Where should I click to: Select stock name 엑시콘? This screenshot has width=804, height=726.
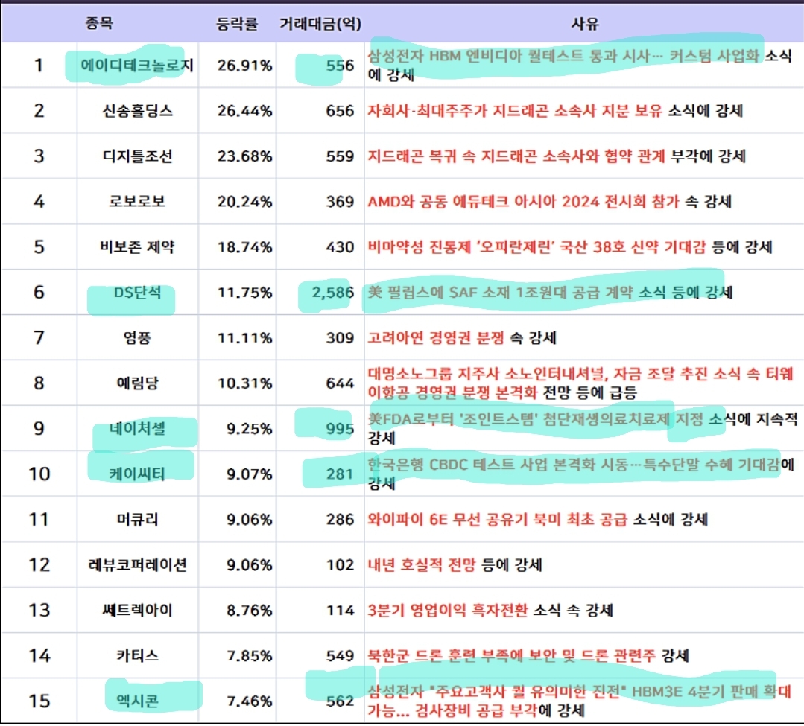point(137,701)
